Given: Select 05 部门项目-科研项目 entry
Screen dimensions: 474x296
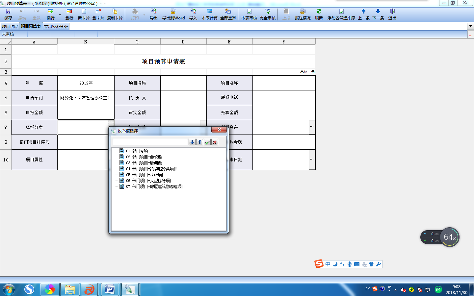Looking at the screenshot, I should pos(149,175).
